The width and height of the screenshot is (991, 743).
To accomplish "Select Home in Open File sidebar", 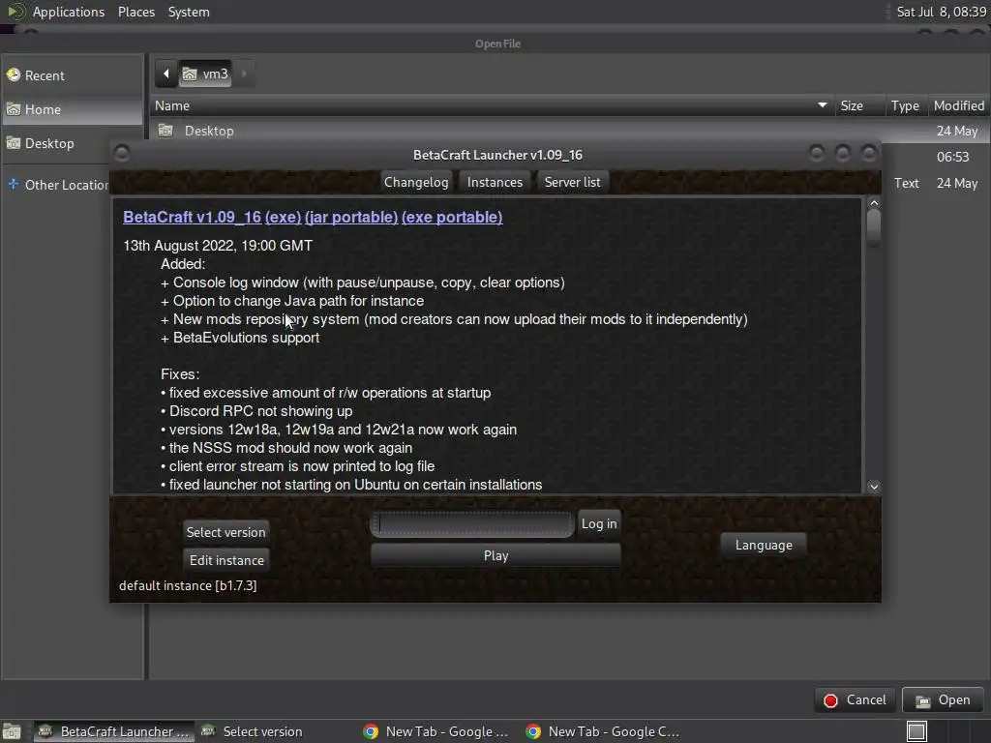I will tap(72, 110).
